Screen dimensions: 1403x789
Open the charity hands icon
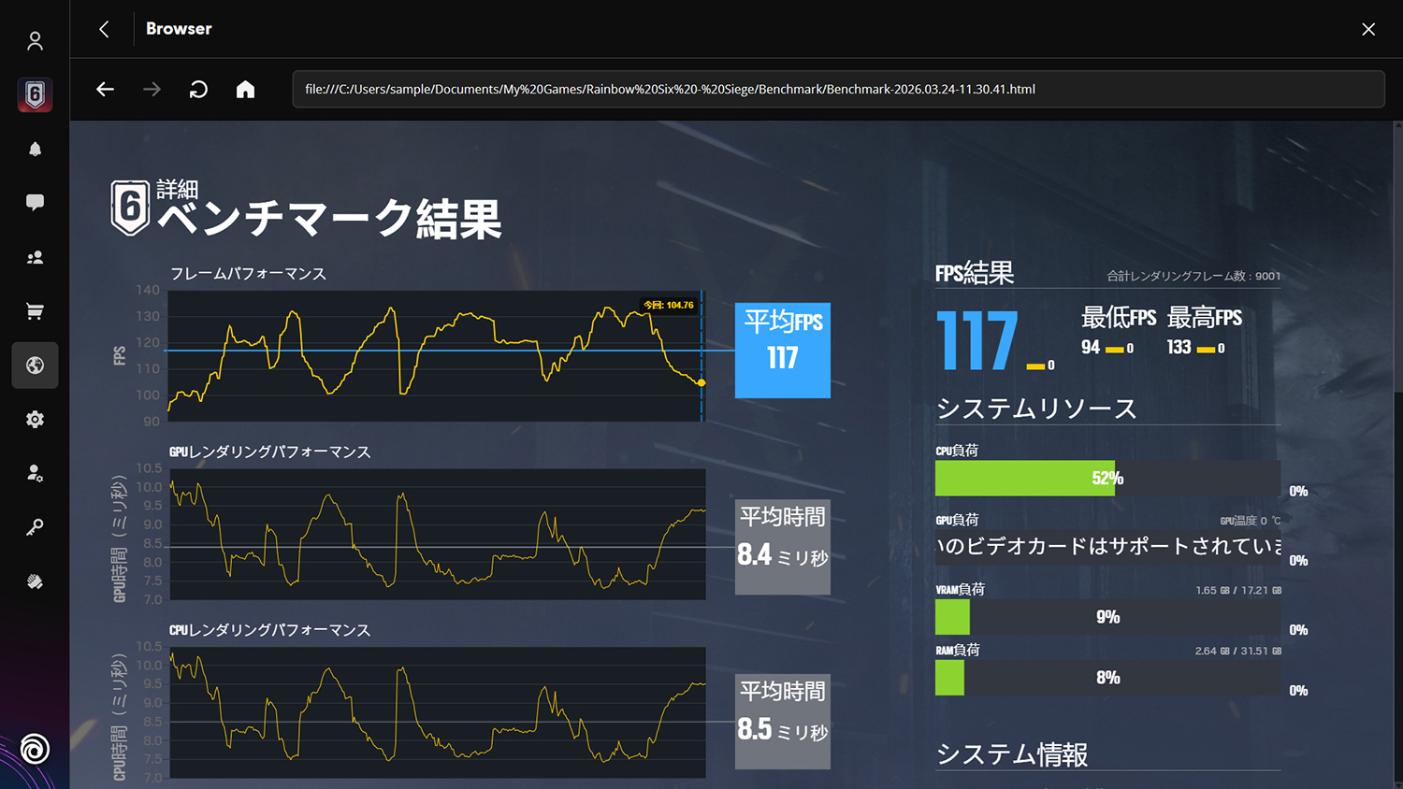click(35, 581)
